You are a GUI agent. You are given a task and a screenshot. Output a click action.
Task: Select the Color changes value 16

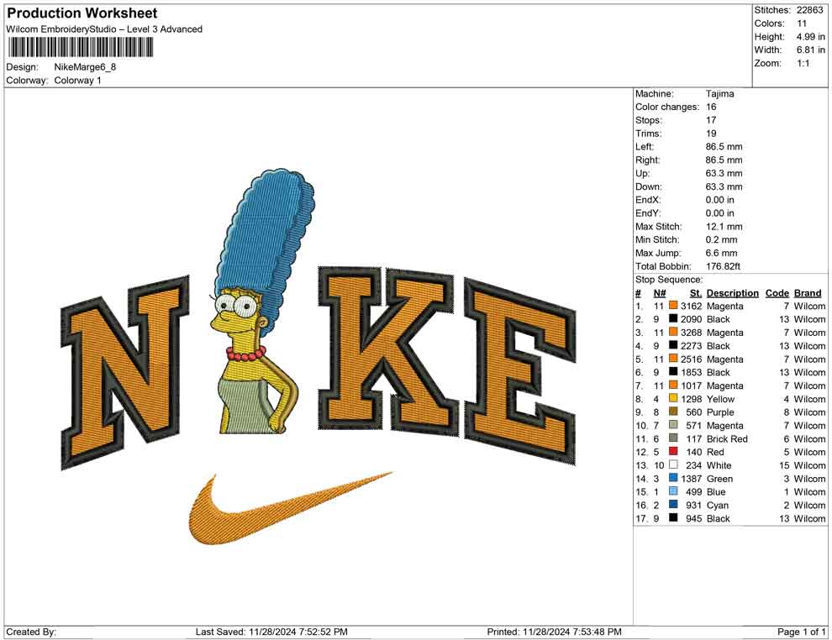[710, 108]
